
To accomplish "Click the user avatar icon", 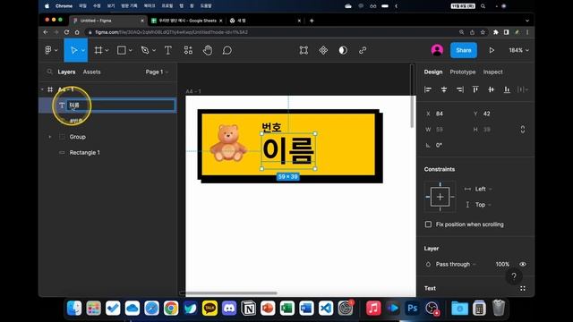I will click(x=437, y=50).
